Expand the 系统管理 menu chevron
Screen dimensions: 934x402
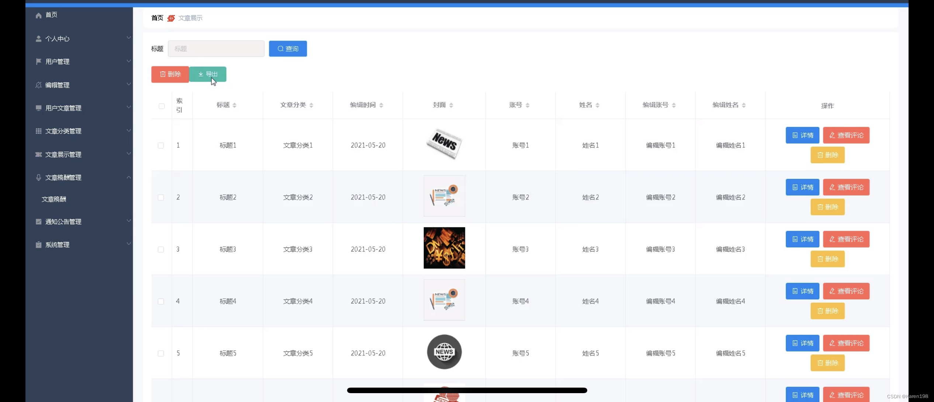(x=128, y=244)
